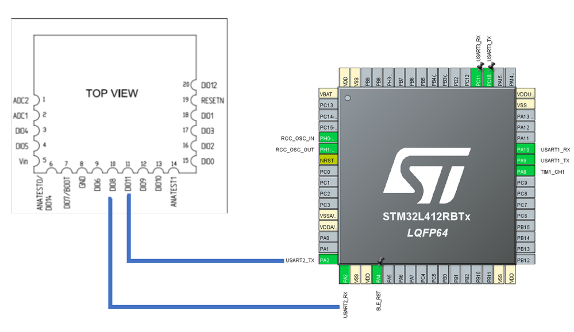
Task: Select pin PC0
Action: [328, 171]
